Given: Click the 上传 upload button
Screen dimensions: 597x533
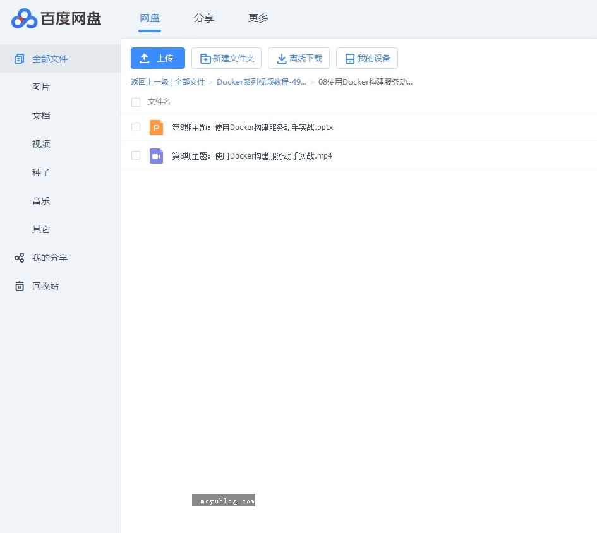Looking at the screenshot, I should tap(157, 57).
